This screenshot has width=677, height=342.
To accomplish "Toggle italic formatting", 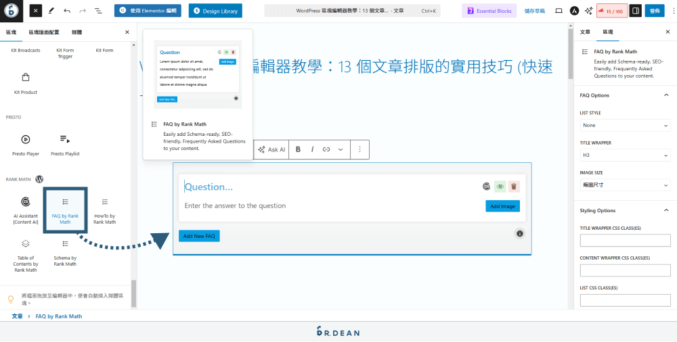I will tap(312, 149).
